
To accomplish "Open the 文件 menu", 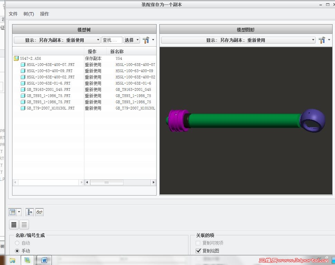I will click(x=13, y=14).
